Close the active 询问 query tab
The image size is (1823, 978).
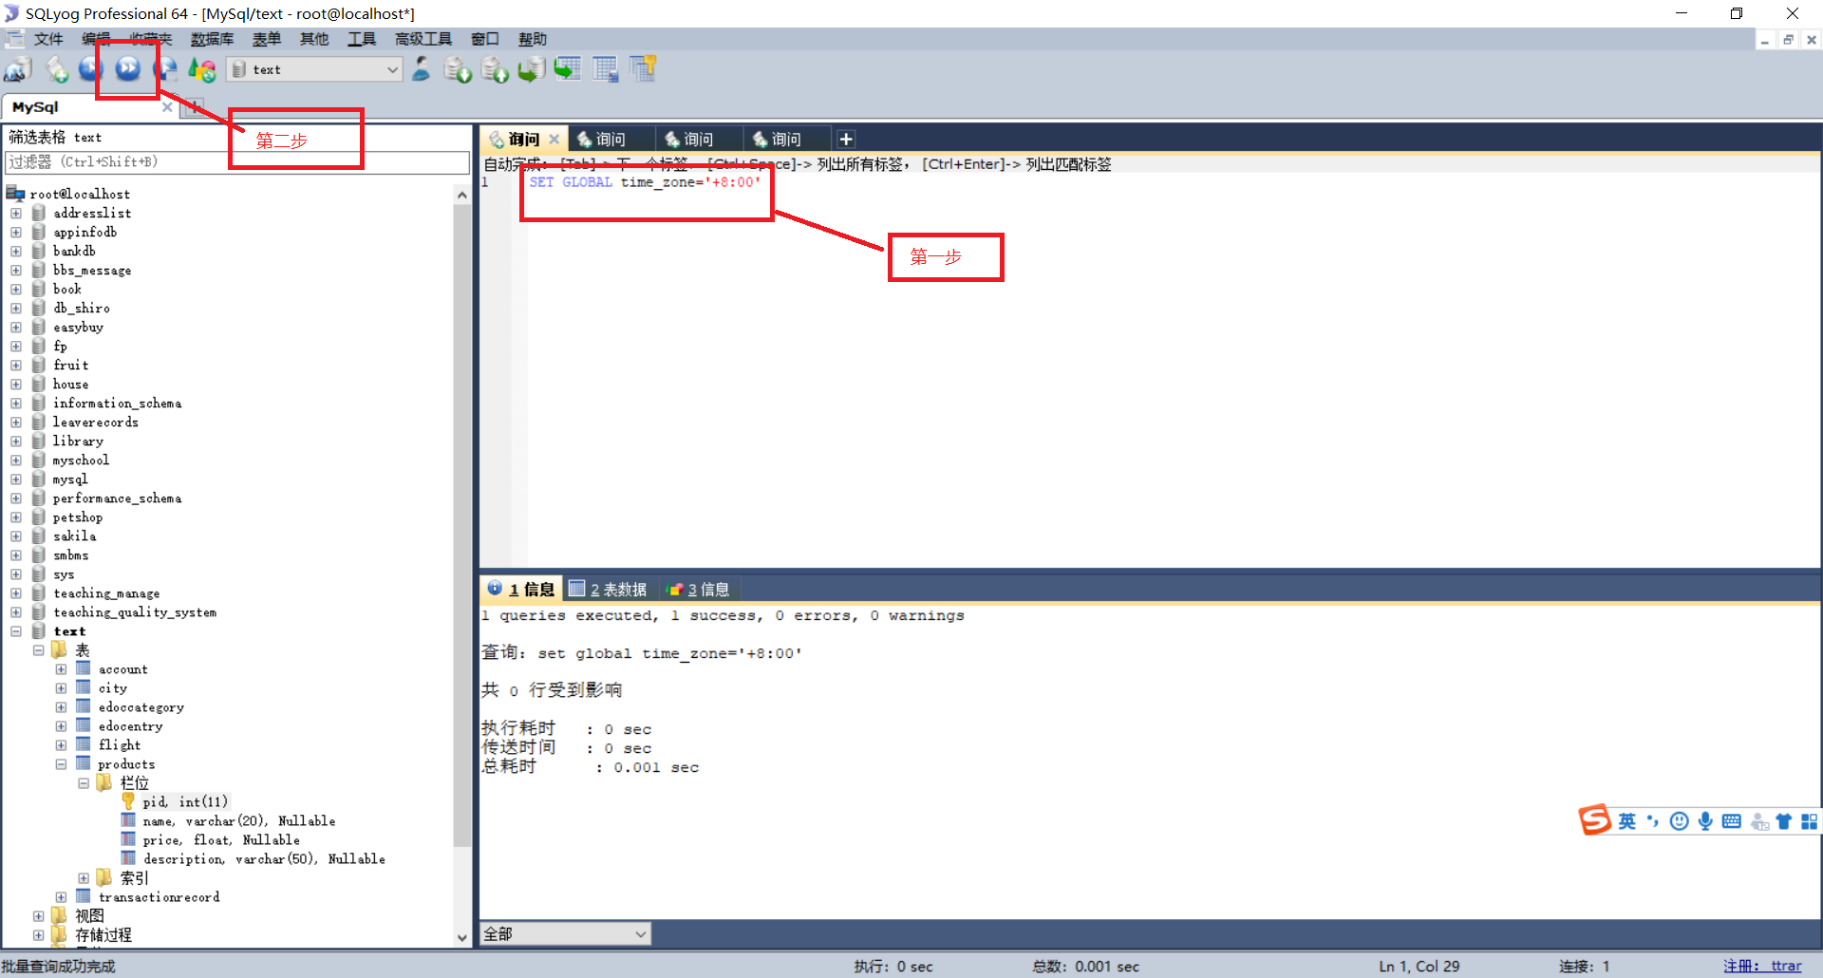554,140
